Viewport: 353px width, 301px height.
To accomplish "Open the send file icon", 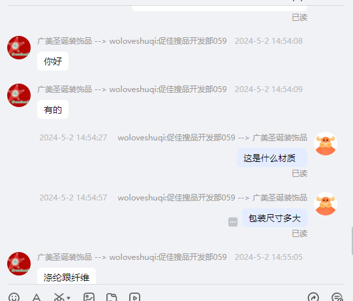I will click(112, 297).
